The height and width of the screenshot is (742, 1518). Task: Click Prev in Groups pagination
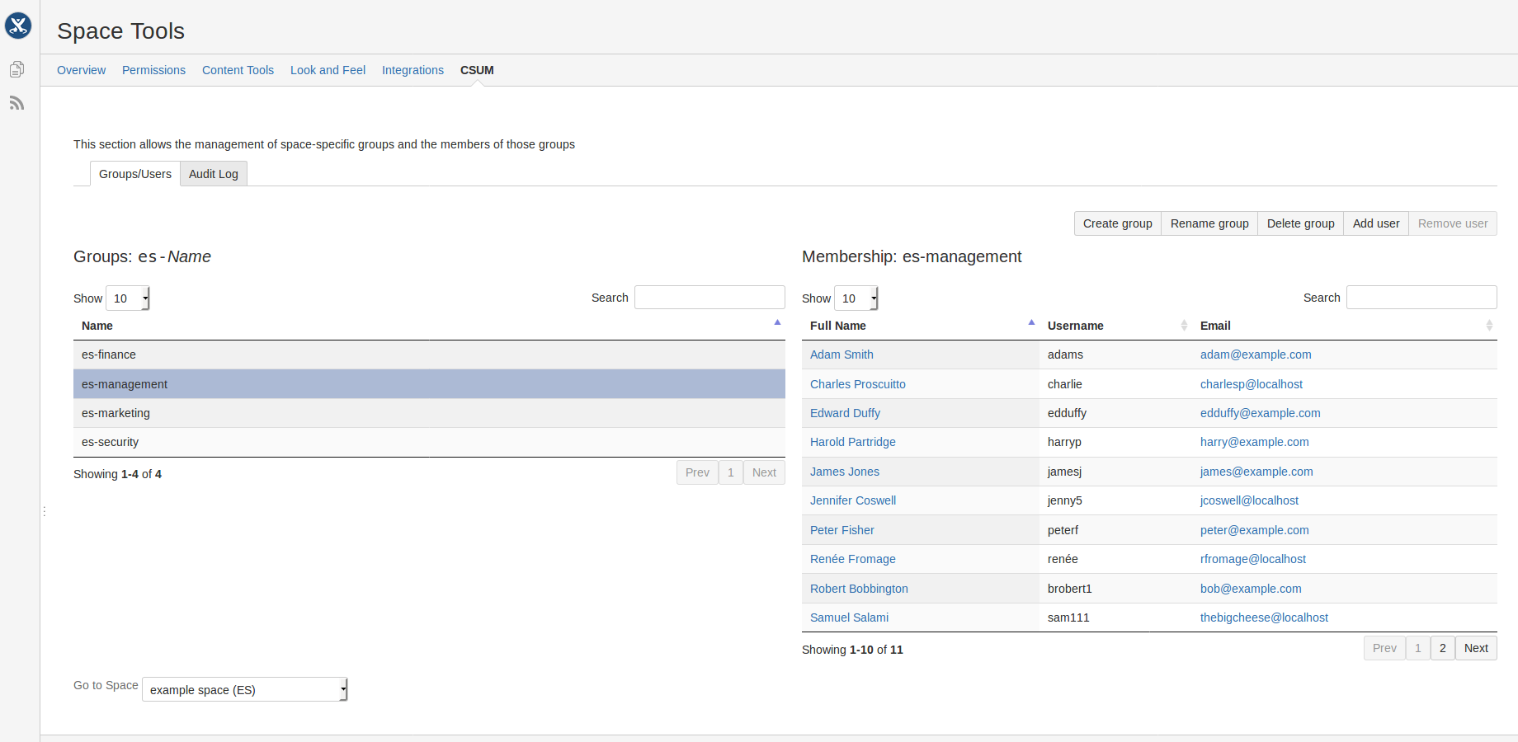point(697,472)
